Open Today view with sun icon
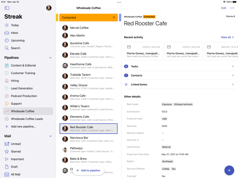The image size is (238, 178). click(6, 25)
